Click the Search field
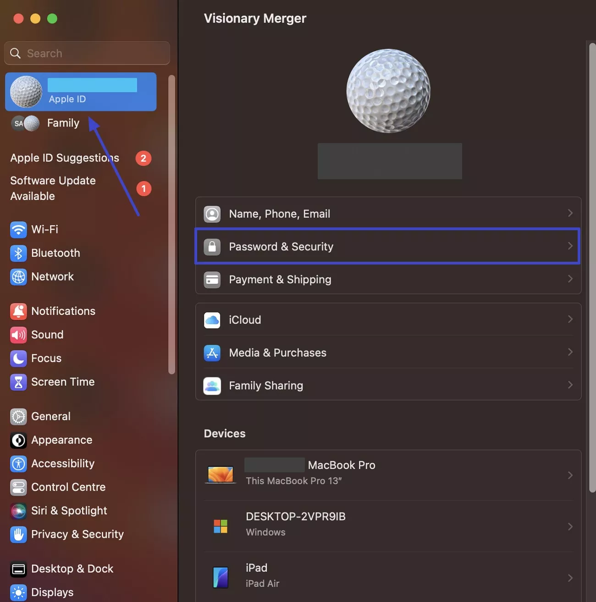This screenshot has width=596, height=602. [87, 53]
